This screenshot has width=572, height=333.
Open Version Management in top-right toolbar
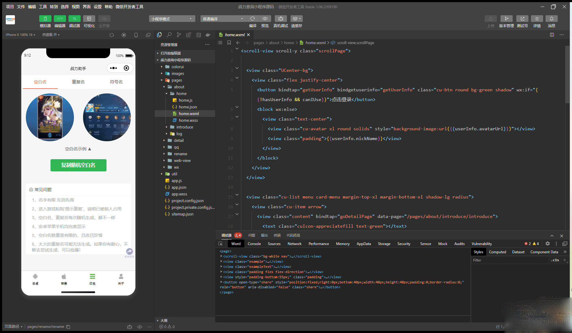click(506, 19)
